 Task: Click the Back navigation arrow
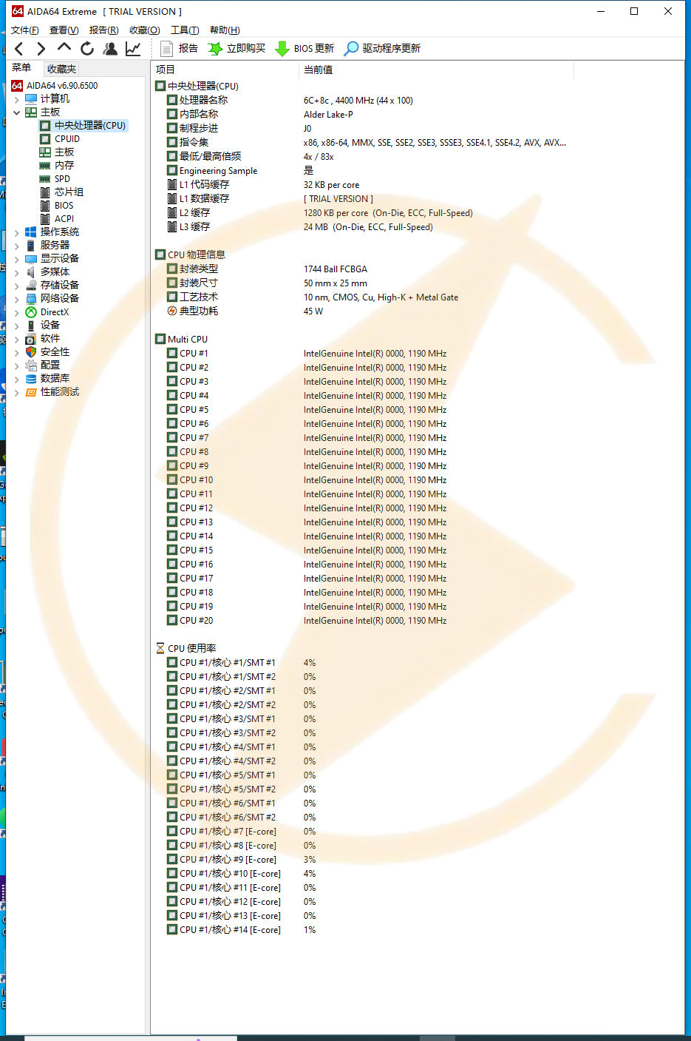[19, 49]
